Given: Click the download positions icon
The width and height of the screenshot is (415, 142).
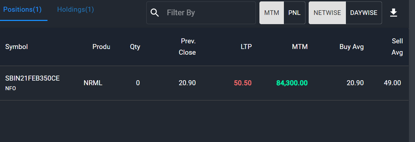Looking at the screenshot, I should coord(394,13).
